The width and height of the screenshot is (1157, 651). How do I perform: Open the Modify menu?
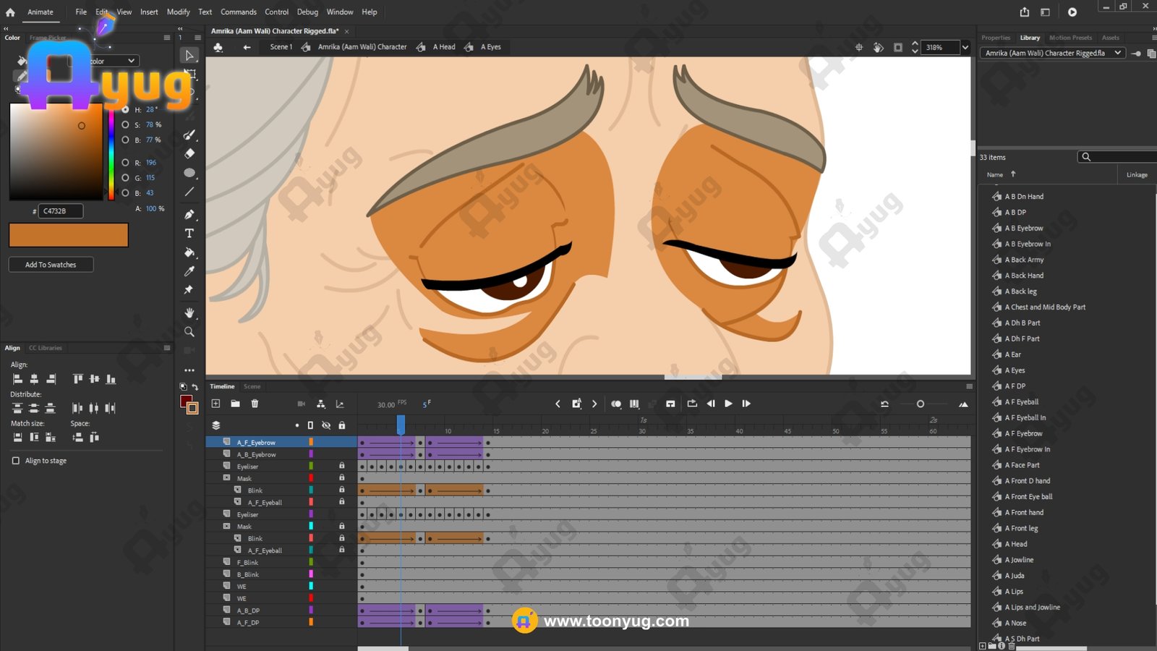click(x=178, y=12)
